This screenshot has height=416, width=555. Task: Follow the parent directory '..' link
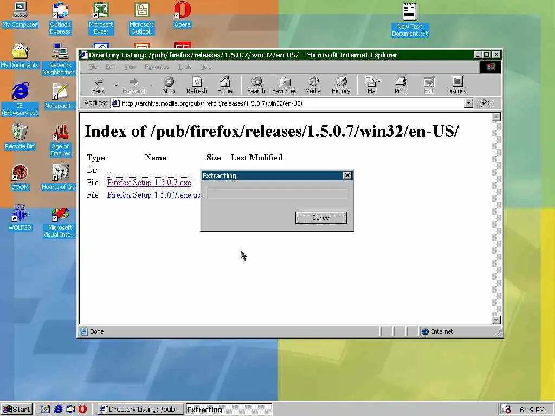pos(109,171)
